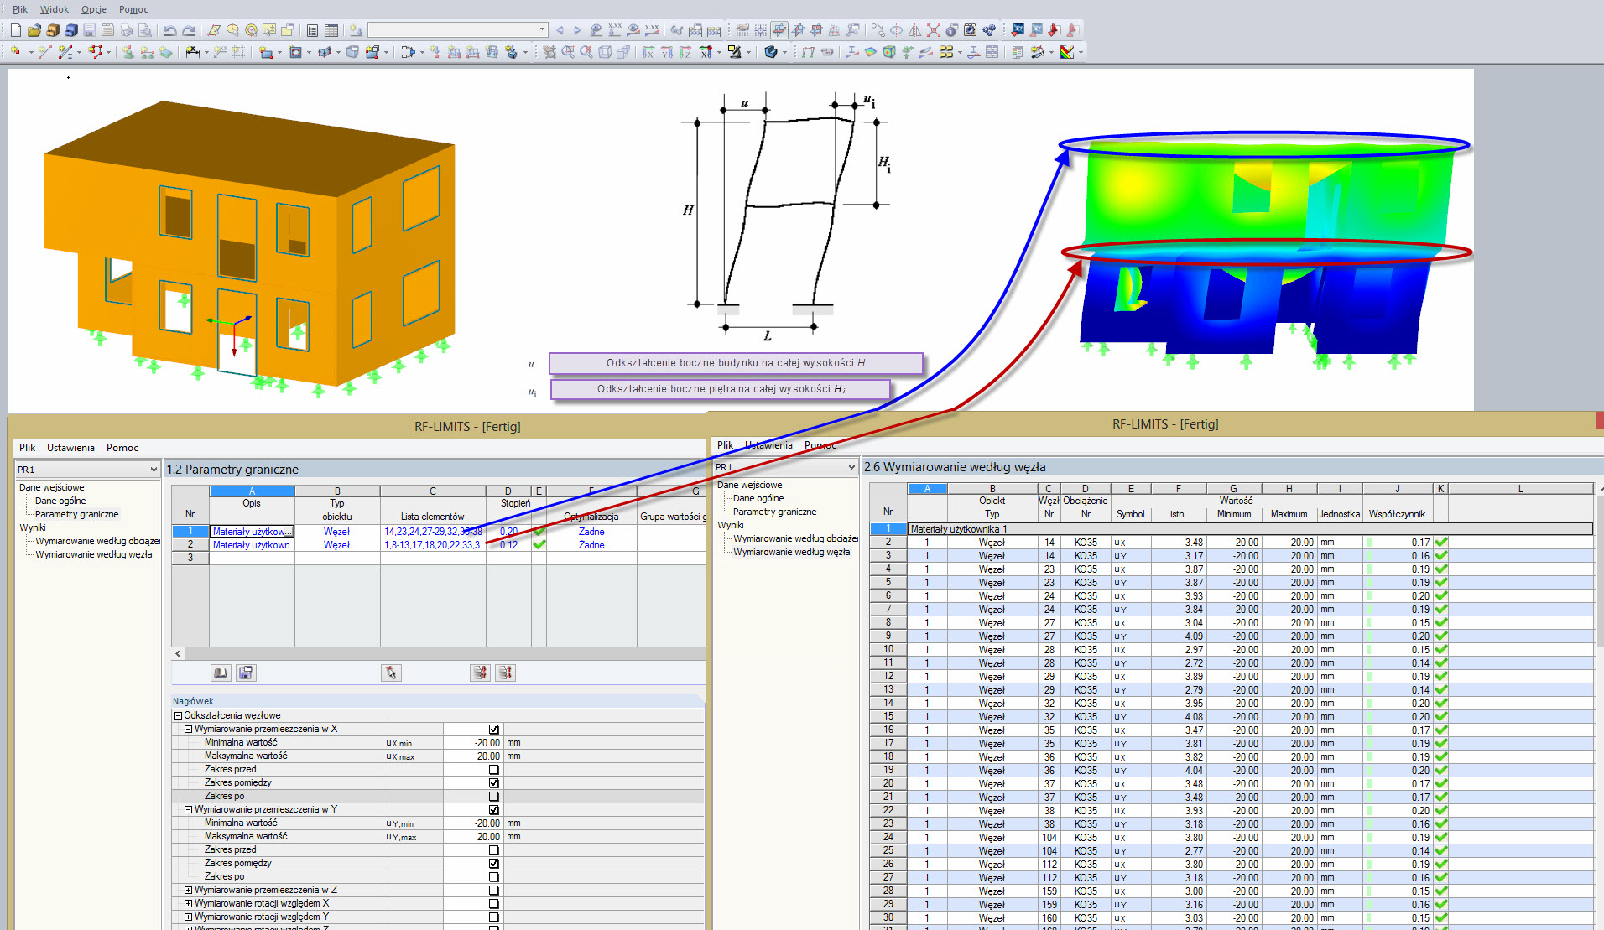Click the blue floppy Save icon in the main toolbar
1604x930 pixels.
point(89,30)
